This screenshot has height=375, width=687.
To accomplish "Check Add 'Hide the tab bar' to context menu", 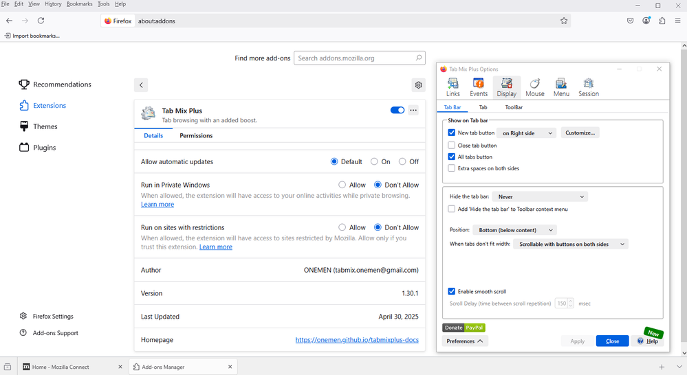I will pos(451,209).
